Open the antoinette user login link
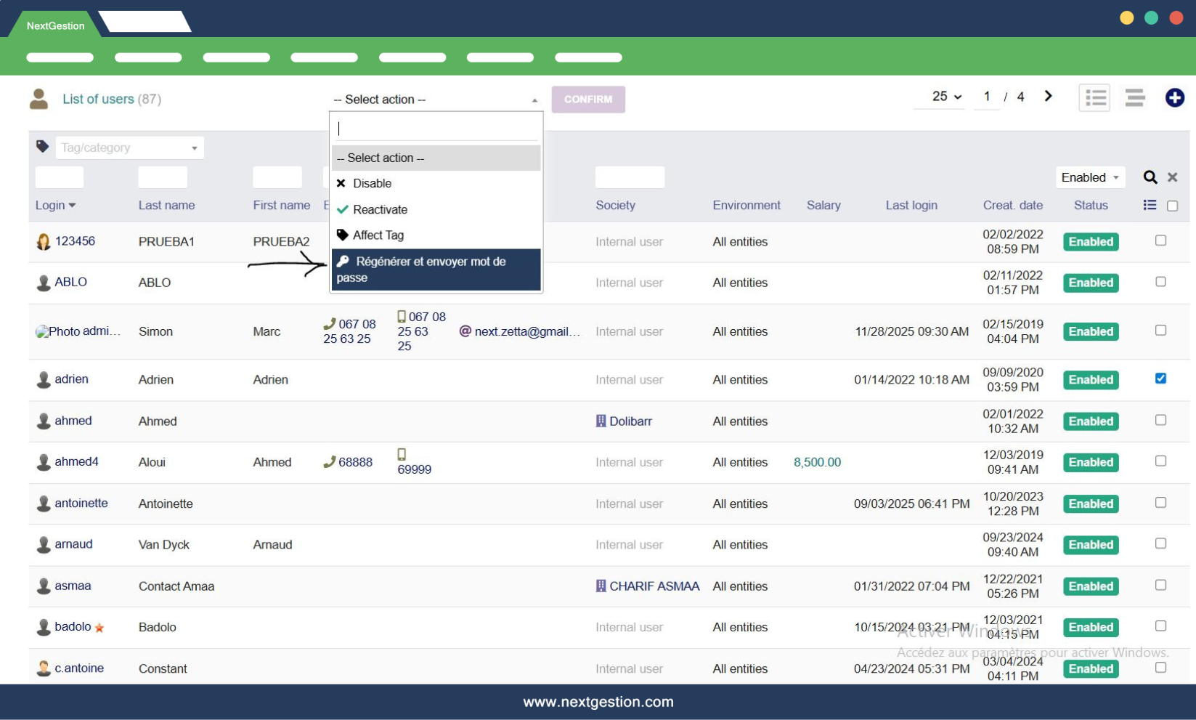 81,503
